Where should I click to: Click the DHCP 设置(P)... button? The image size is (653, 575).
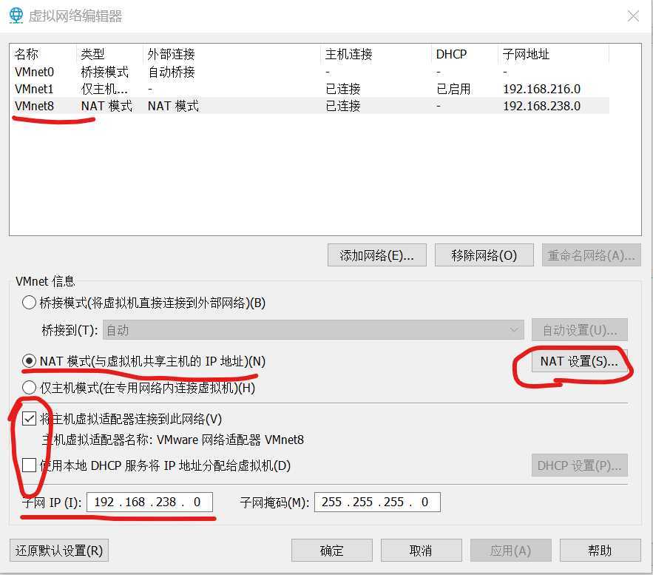pos(580,465)
